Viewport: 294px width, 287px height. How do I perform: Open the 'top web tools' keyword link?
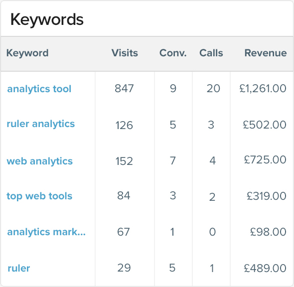(39, 196)
